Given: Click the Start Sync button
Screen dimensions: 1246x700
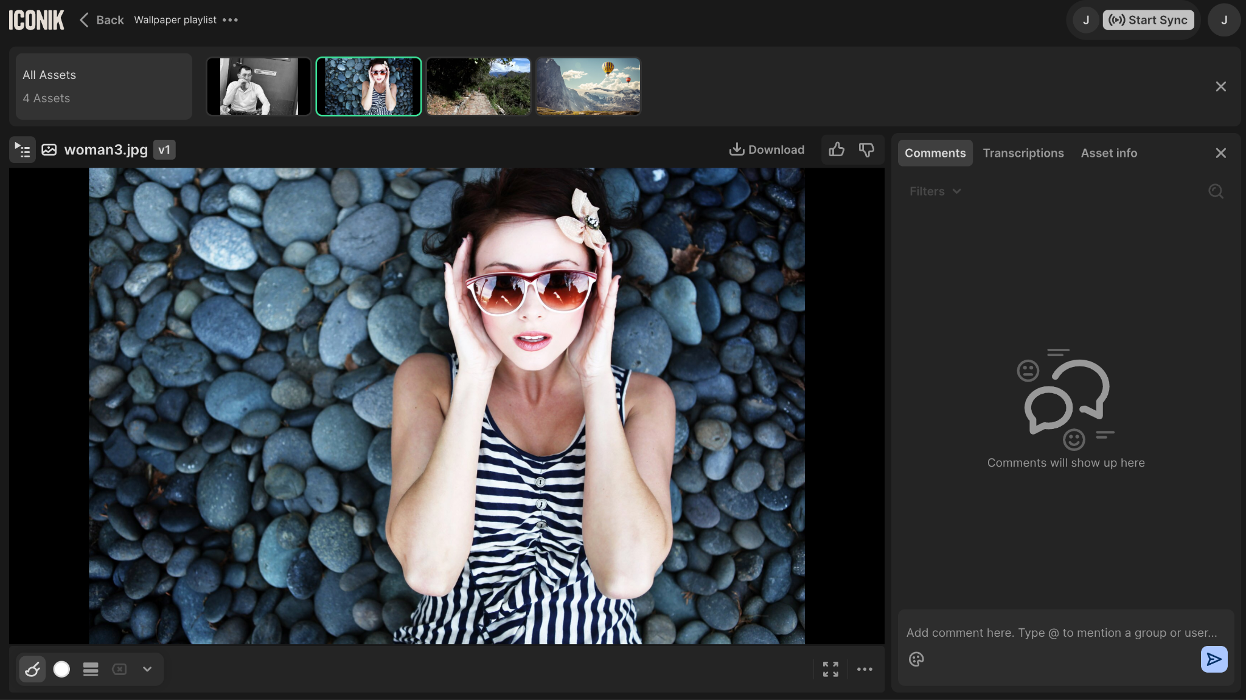Looking at the screenshot, I should [x=1148, y=20].
